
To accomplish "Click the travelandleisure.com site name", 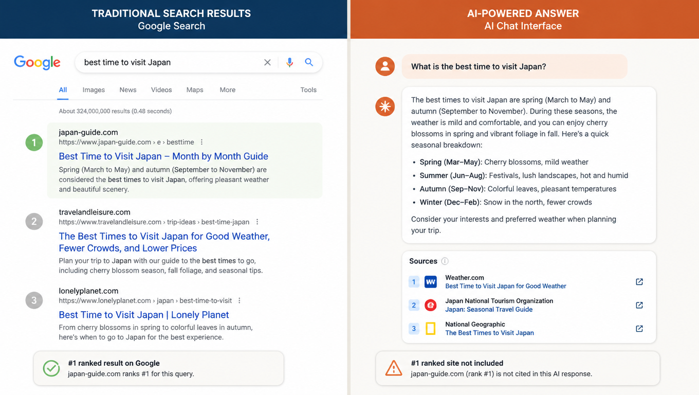I will coord(95,212).
